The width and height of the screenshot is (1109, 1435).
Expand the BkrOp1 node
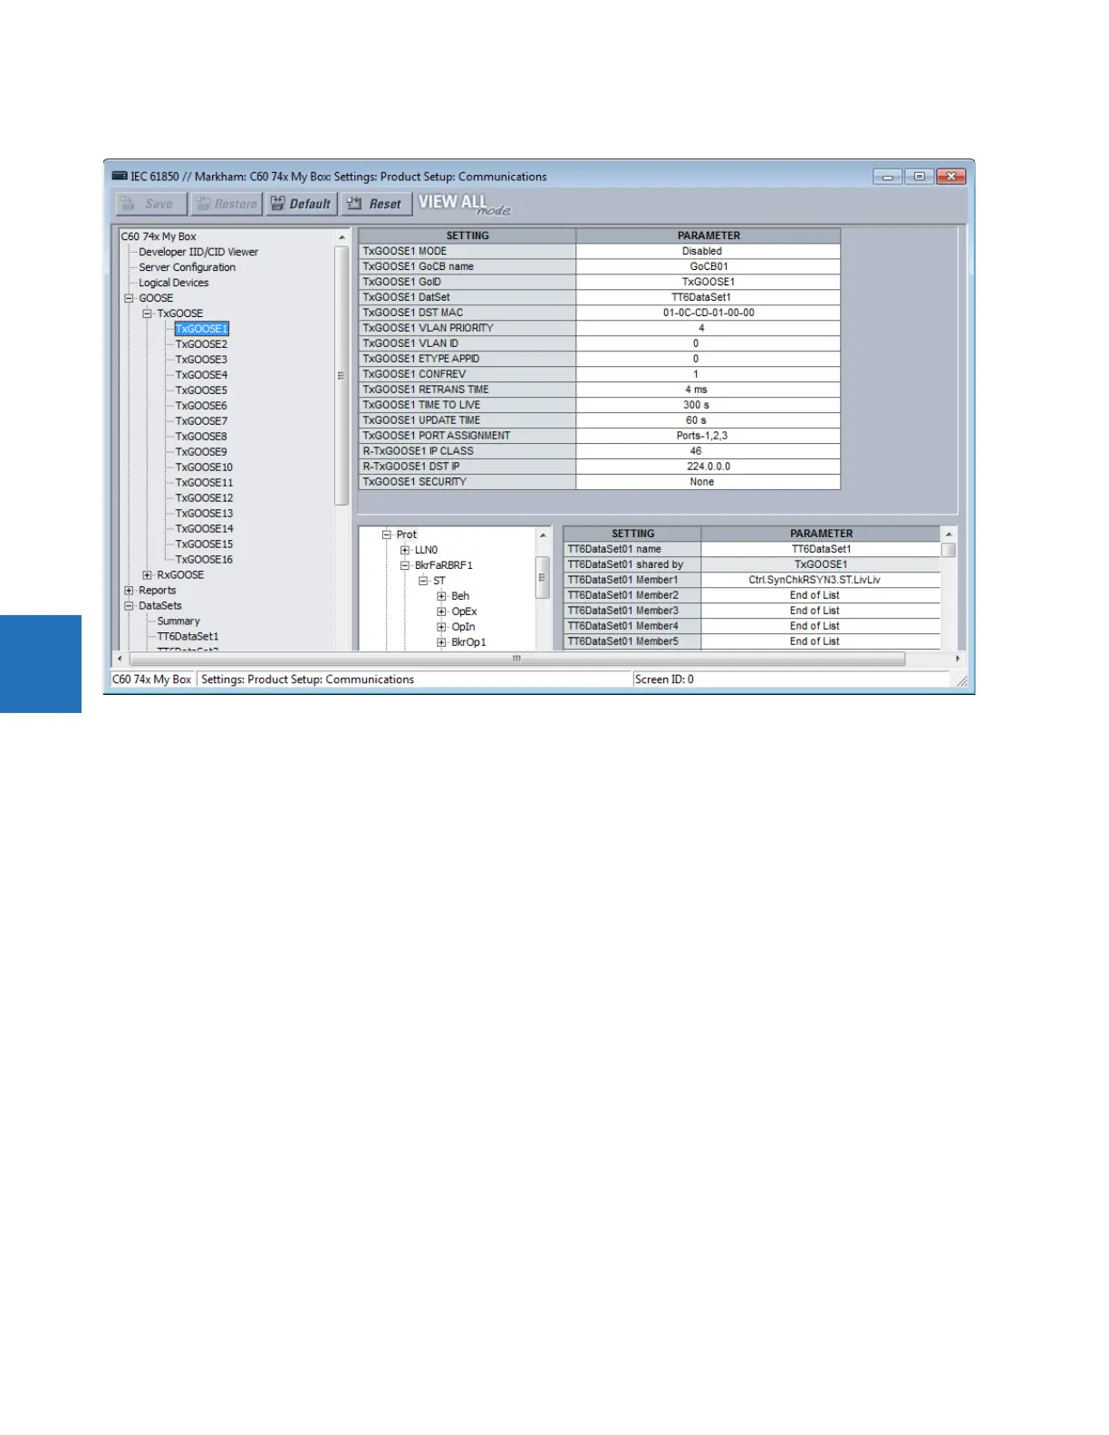[x=441, y=642]
